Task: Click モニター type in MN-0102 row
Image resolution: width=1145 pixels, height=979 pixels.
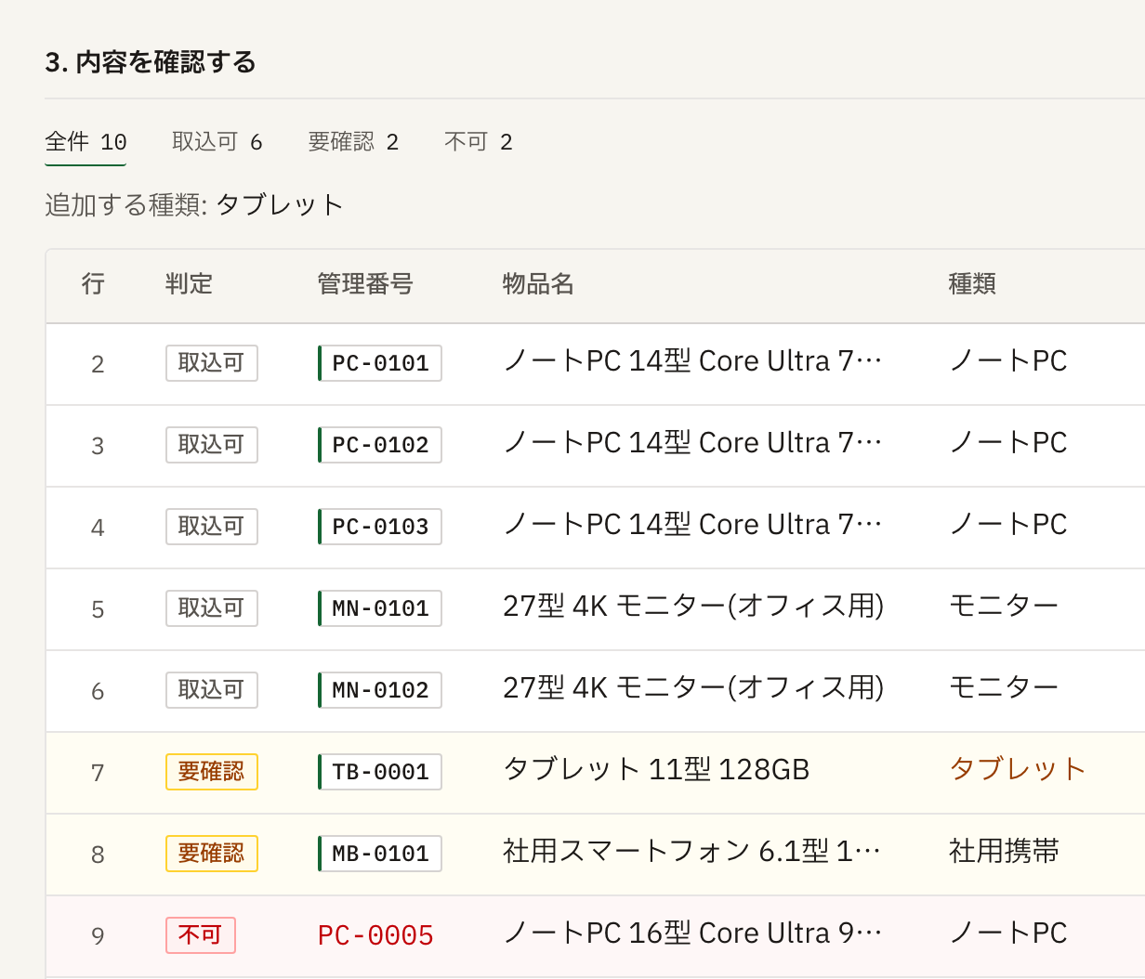Action: click(1004, 688)
